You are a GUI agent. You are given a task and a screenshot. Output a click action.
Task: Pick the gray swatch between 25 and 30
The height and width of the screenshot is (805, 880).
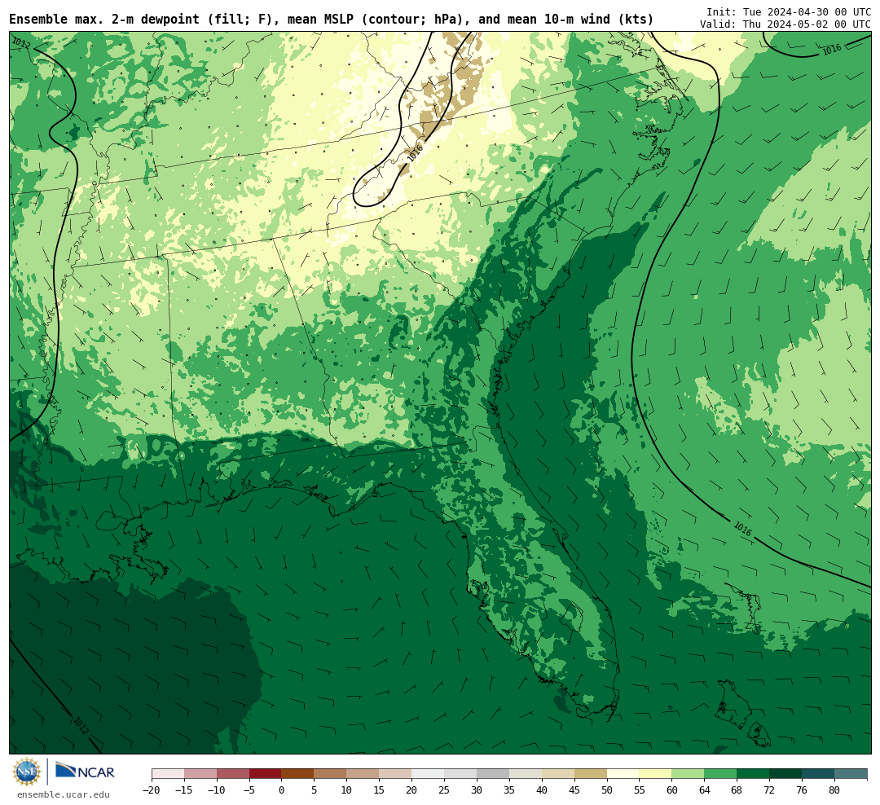click(x=460, y=774)
